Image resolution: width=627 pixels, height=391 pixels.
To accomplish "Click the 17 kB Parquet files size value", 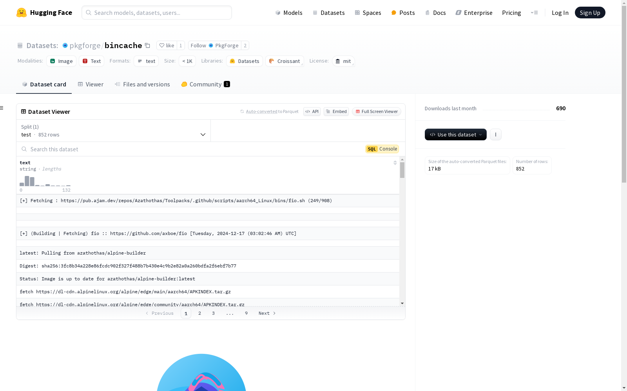I will (x=435, y=169).
